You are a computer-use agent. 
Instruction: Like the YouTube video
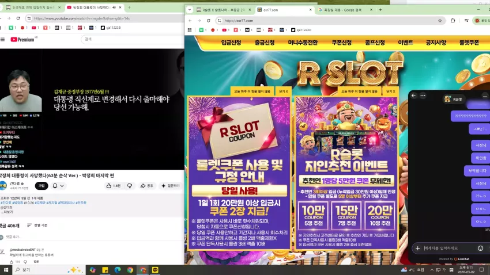[x=114, y=186]
